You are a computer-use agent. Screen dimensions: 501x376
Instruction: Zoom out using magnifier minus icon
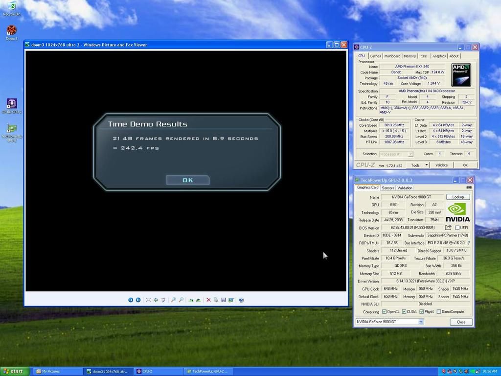pos(181,300)
